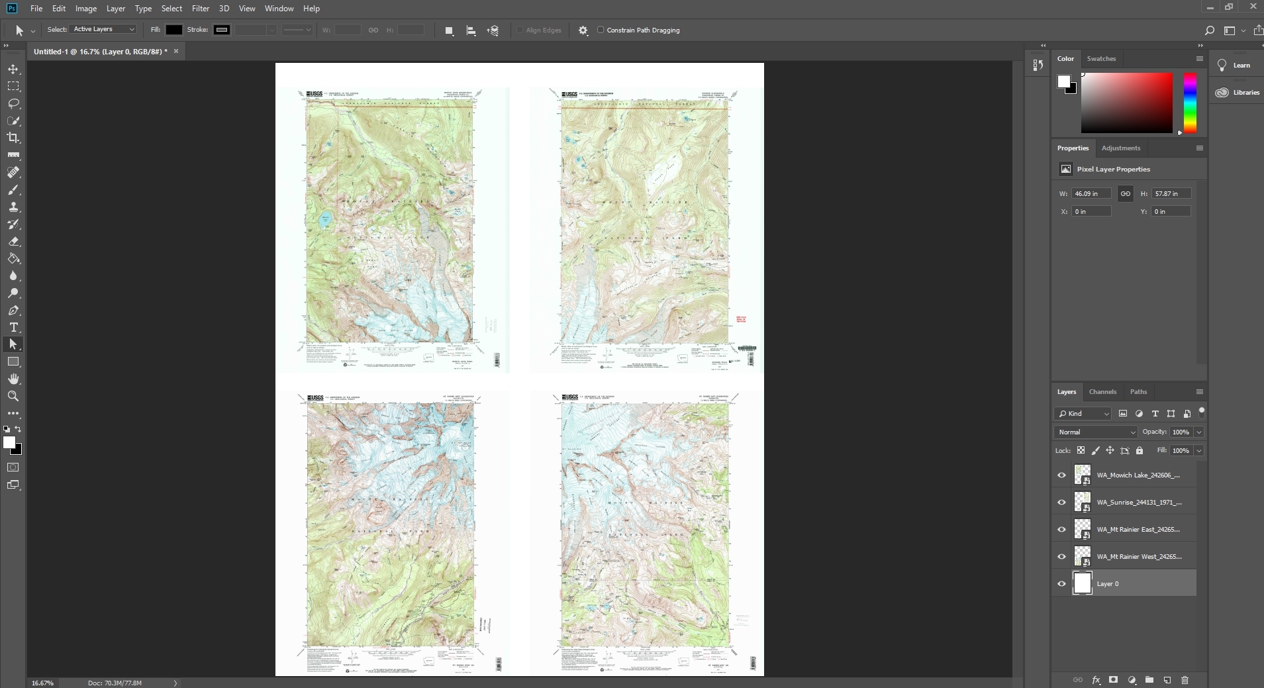Image resolution: width=1264 pixels, height=688 pixels.
Task: Select the Move tool
Action: click(13, 68)
